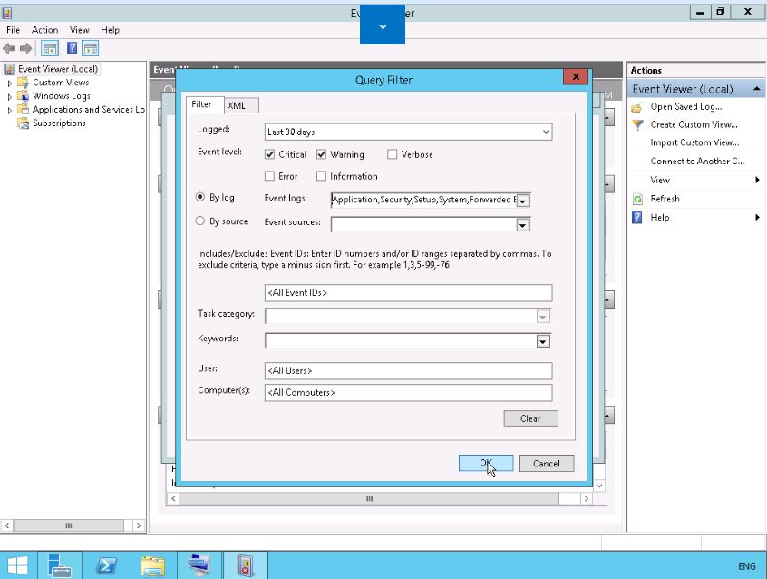Expand Applications and Services Logs node
767x579 pixels.
pos(9,110)
